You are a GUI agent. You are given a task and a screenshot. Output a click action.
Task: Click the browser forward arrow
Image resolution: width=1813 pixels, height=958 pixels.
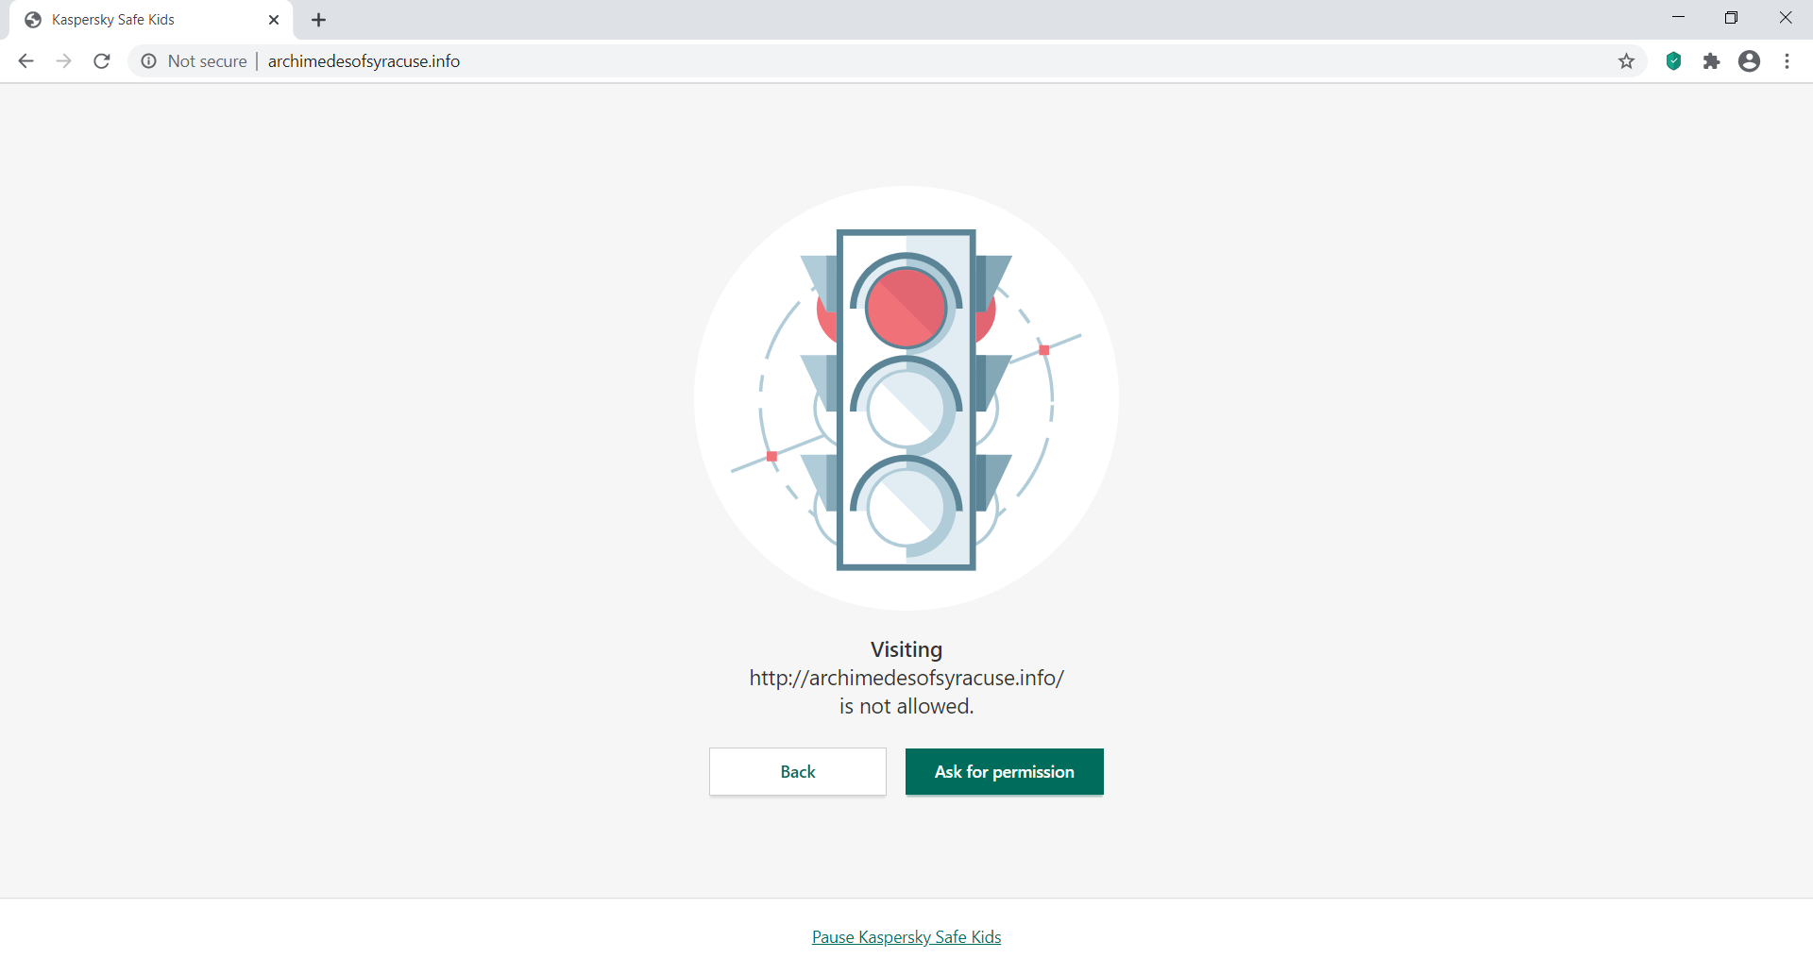coord(63,61)
